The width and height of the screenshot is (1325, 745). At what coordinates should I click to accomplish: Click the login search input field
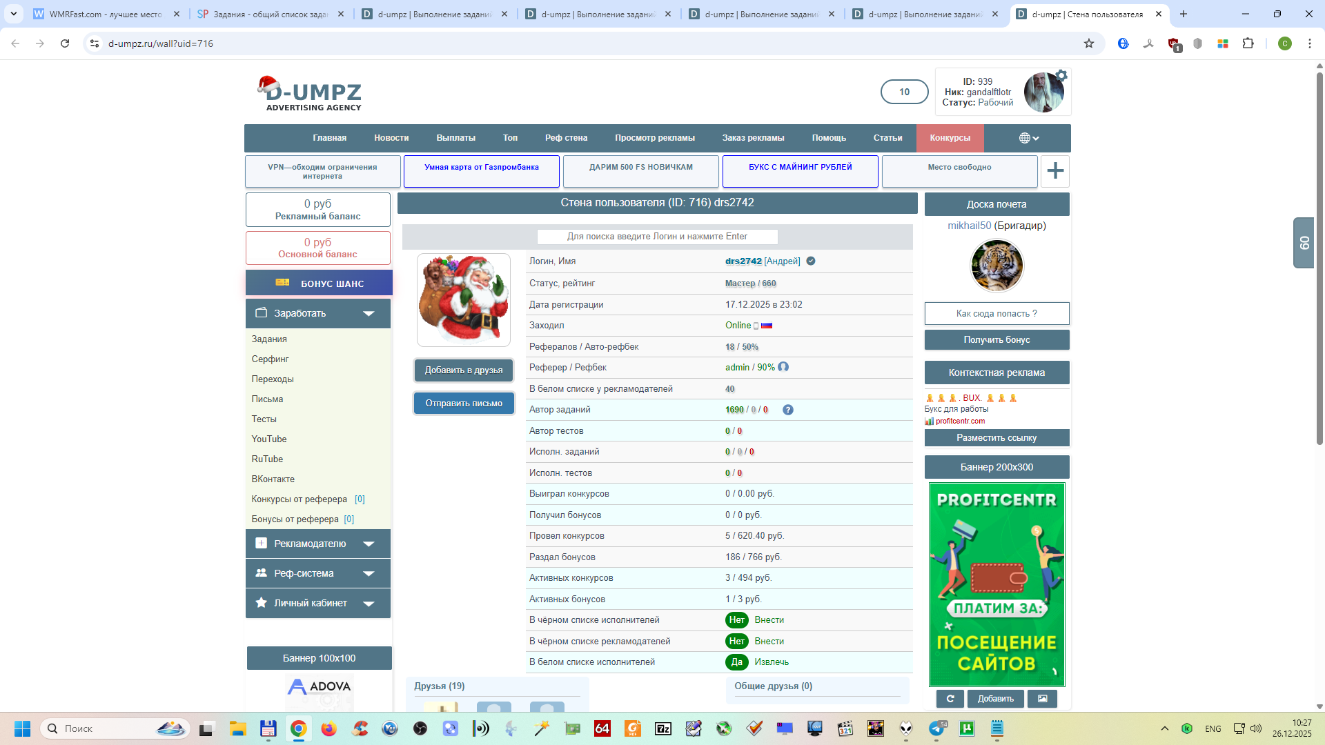tap(657, 237)
